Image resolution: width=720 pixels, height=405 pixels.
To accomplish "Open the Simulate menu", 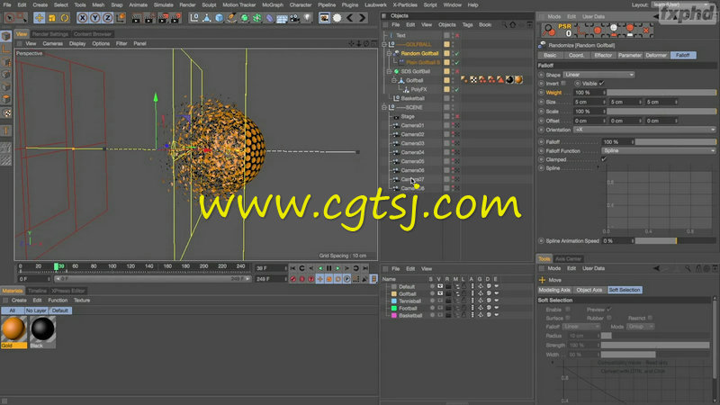I will coord(164,5).
